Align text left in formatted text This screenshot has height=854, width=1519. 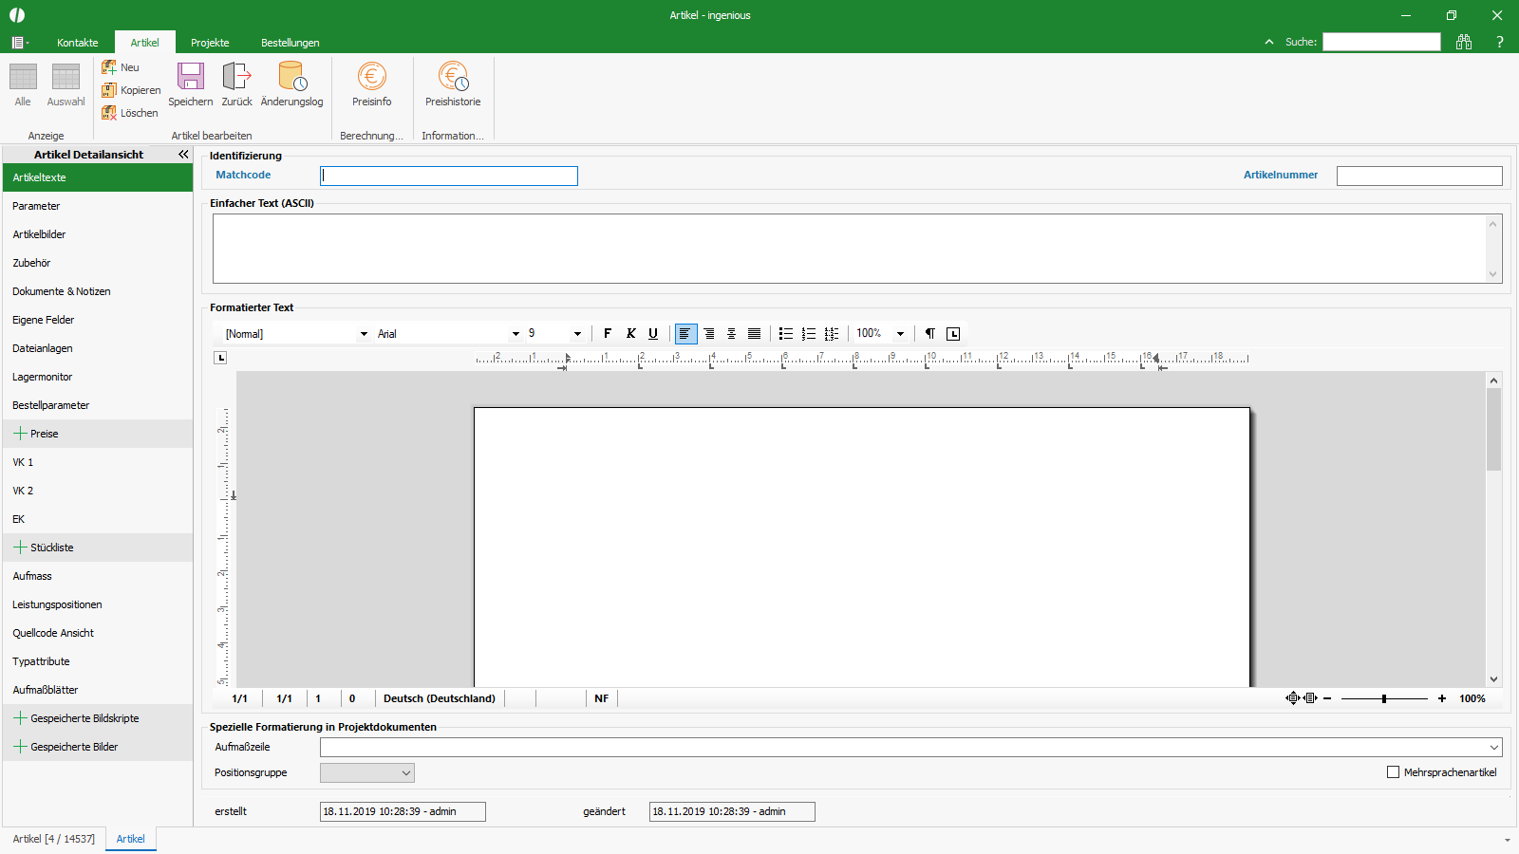pos(685,333)
